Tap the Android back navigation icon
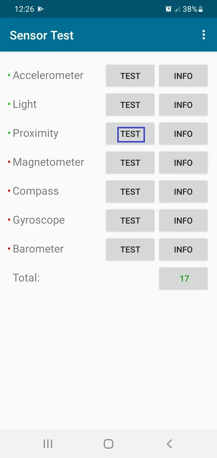The width and height of the screenshot is (217, 458). 169,444
